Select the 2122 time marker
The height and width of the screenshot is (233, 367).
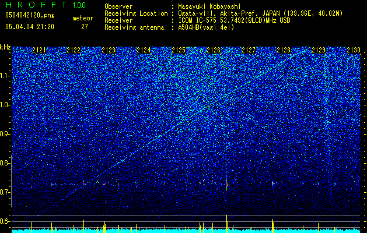coord(74,50)
